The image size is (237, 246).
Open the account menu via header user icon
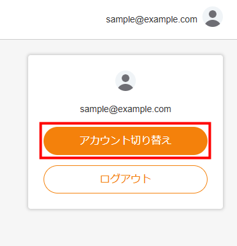click(213, 17)
